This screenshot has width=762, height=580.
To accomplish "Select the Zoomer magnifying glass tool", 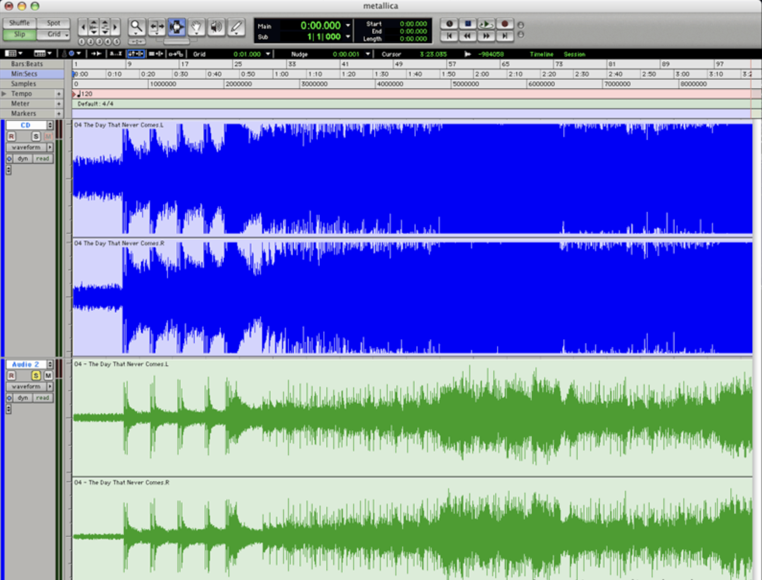I will tap(137, 27).
